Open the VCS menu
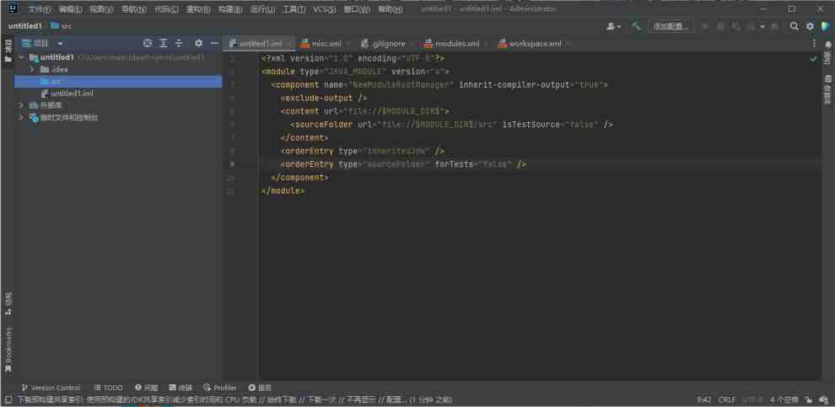Image resolution: width=835 pixels, height=407 pixels. (325, 9)
